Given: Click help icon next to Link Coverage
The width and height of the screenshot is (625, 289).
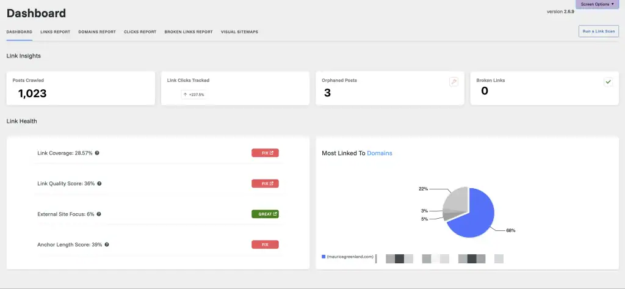Looking at the screenshot, I should coord(97,153).
